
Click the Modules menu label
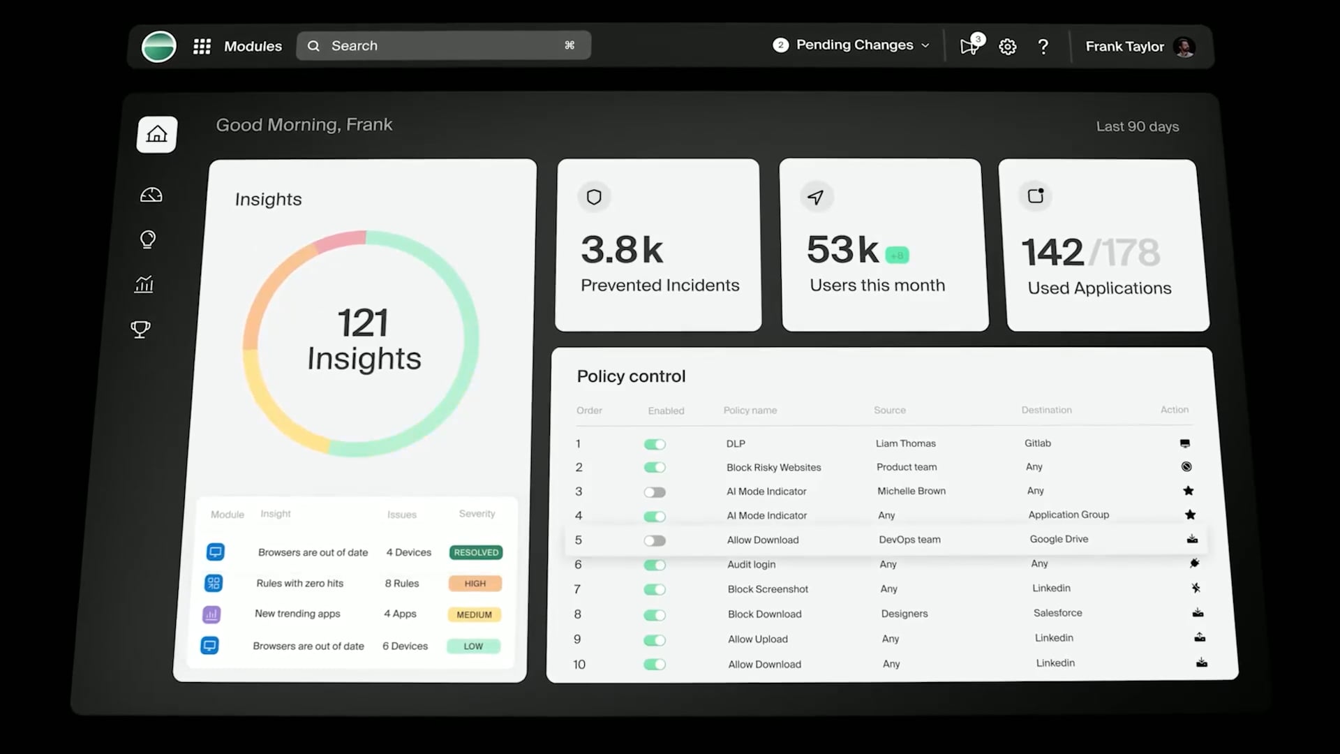click(x=253, y=46)
